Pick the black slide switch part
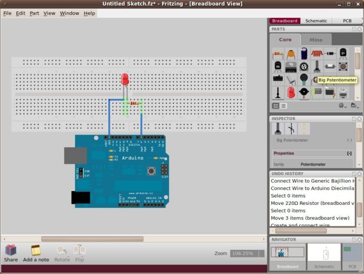Viewport: 364px width, 274px height. 278,79
